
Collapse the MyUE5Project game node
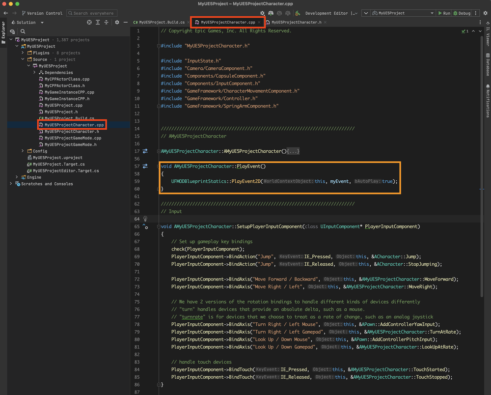tap(17, 46)
